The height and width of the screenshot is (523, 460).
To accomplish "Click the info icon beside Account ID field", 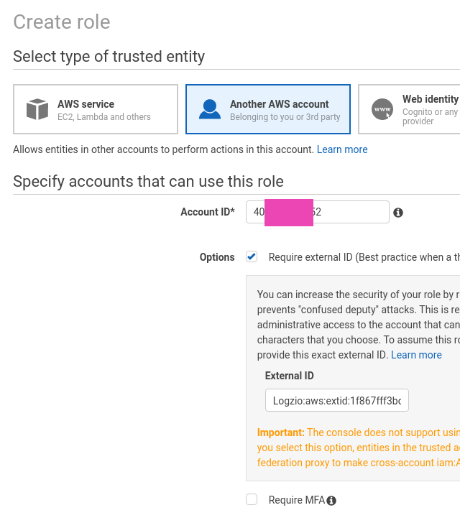I will coord(398,213).
